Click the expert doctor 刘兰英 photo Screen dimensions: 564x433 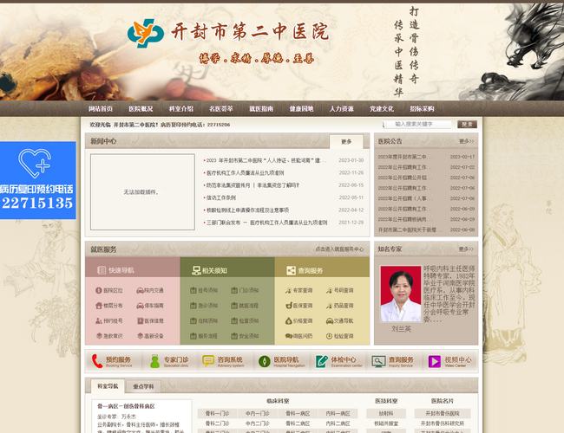click(x=401, y=295)
